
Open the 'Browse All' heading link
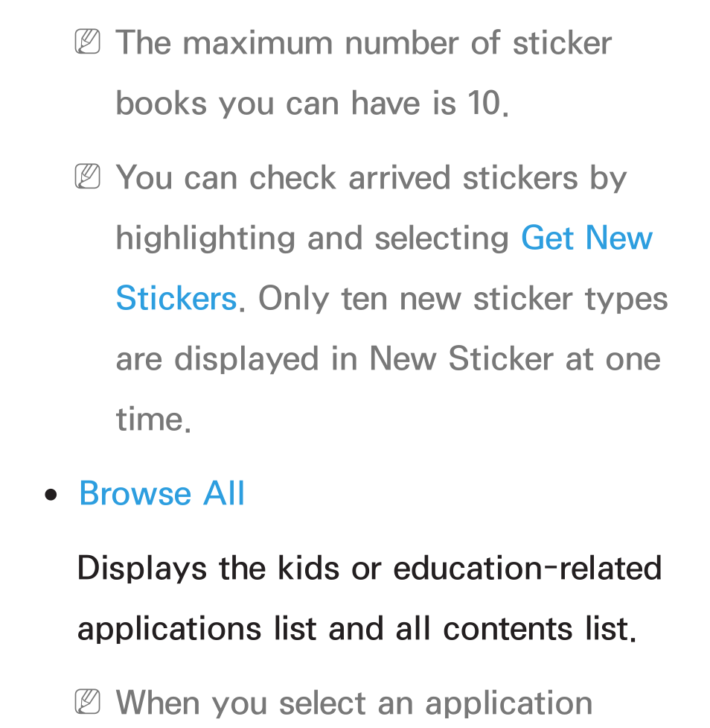pos(161,493)
